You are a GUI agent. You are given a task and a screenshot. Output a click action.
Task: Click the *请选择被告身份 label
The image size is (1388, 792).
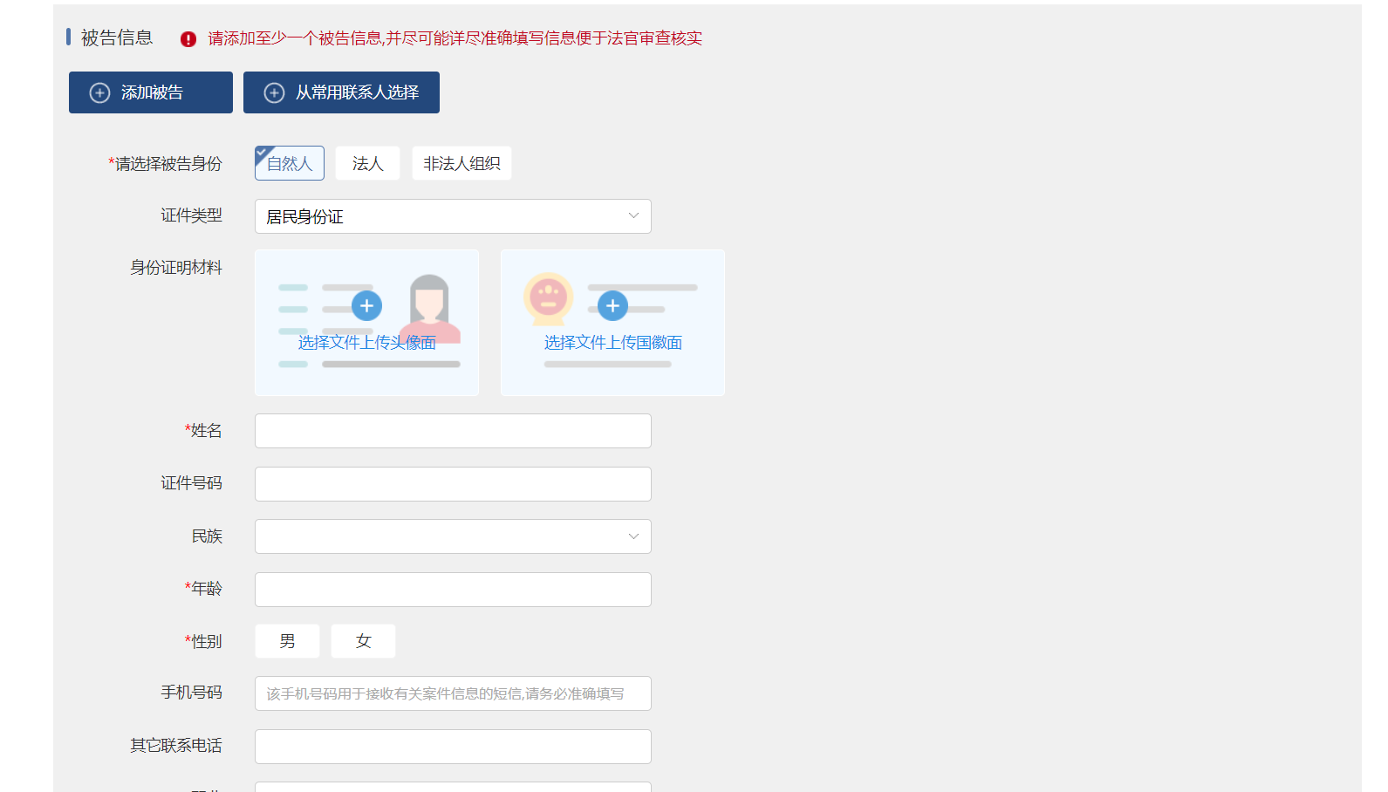tap(165, 164)
